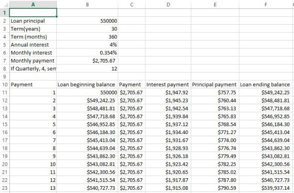Select the 0.354% value cell
Image resolution: width=294 pixels, height=193 pixels.
87,53
